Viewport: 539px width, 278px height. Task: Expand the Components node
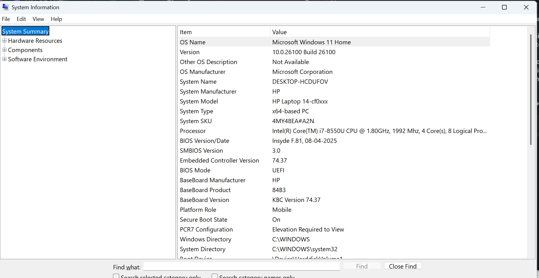click(4, 50)
